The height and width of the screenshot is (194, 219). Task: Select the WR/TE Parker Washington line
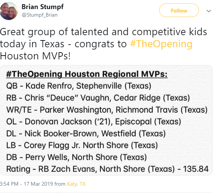click(107, 110)
